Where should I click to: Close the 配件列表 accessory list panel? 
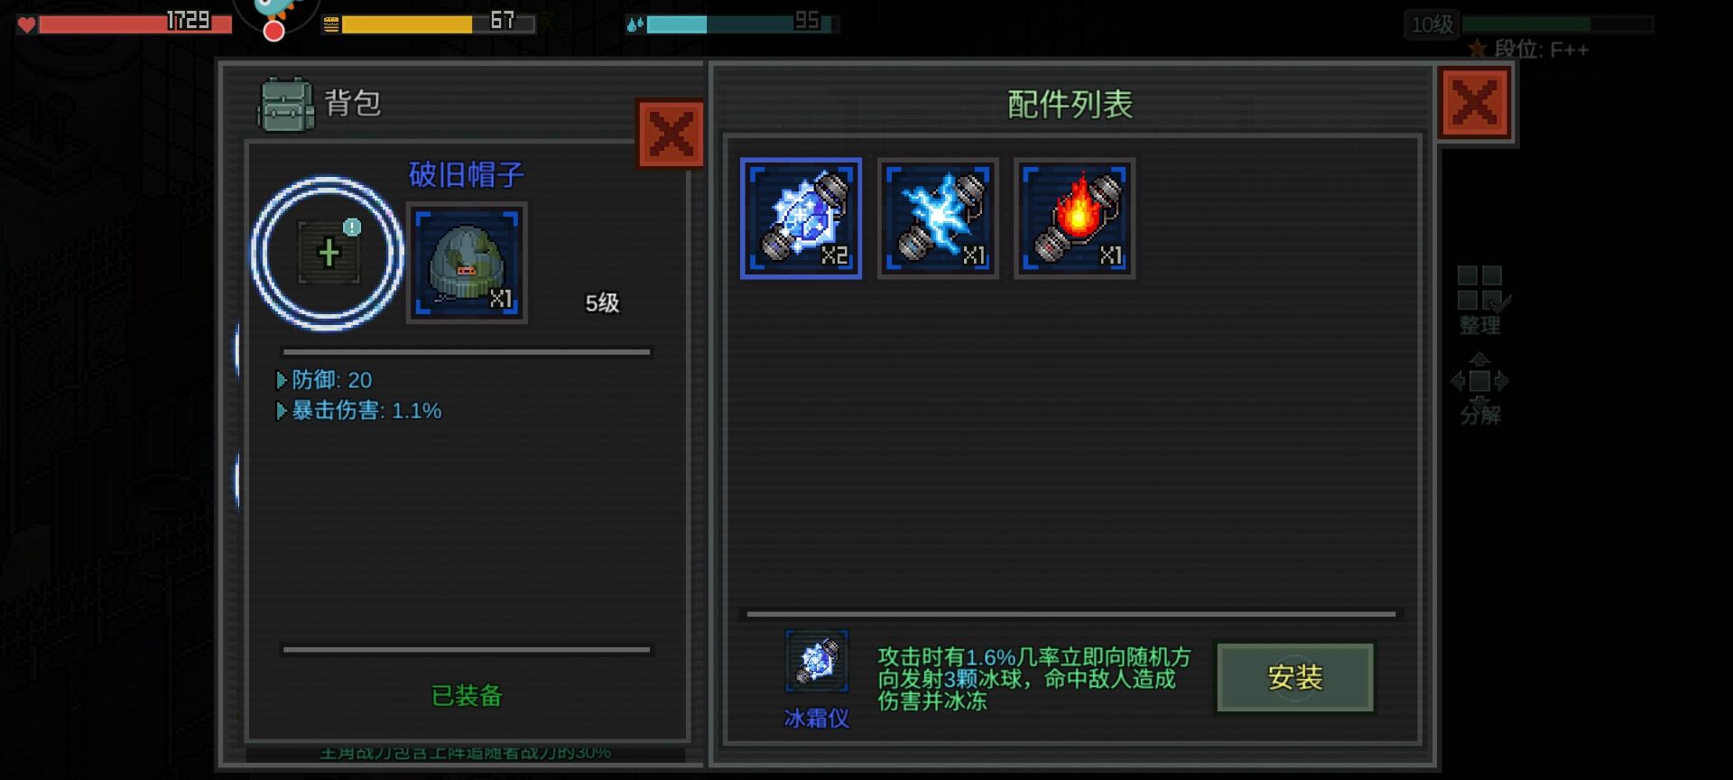tap(1475, 103)
